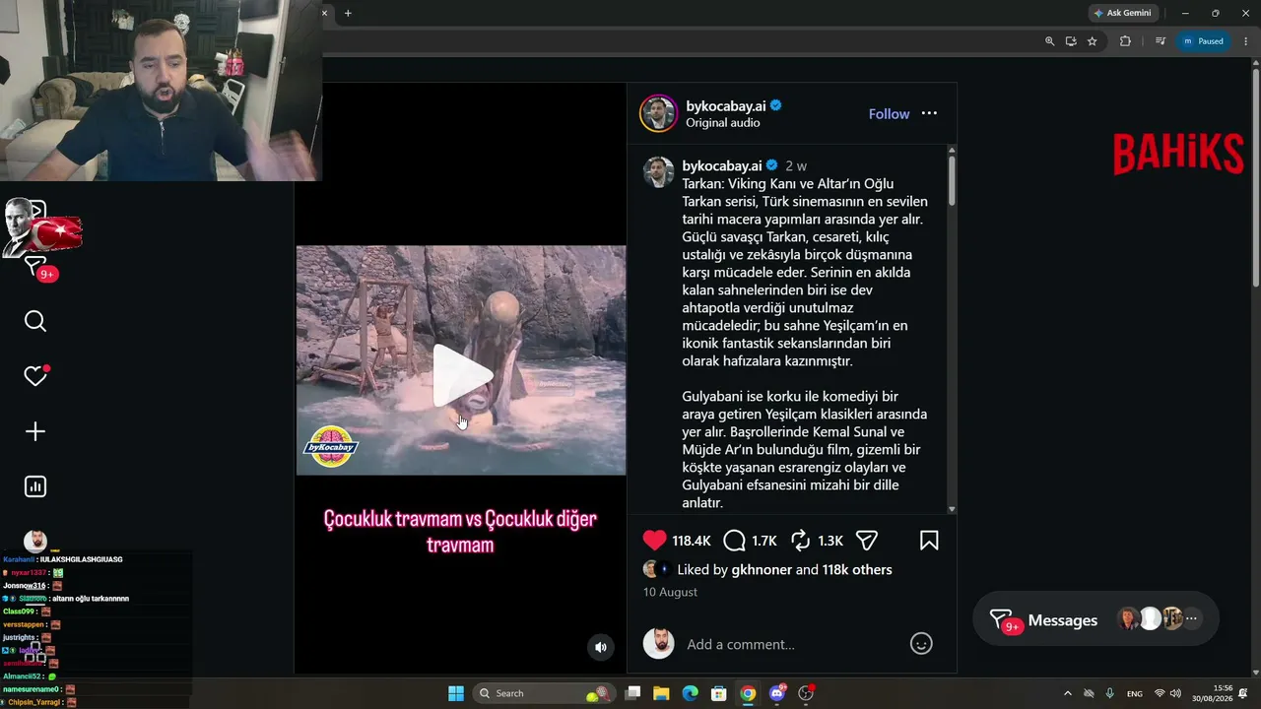Show more chats in Messages bubble

1192,618
